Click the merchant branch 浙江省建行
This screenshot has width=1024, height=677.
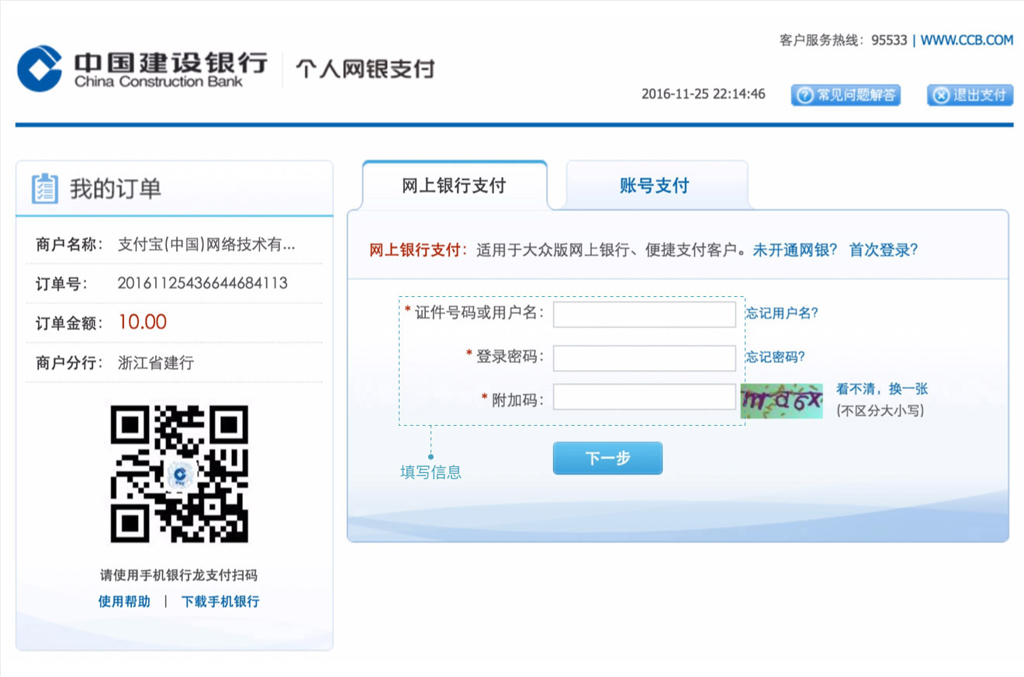pos(155,362)
